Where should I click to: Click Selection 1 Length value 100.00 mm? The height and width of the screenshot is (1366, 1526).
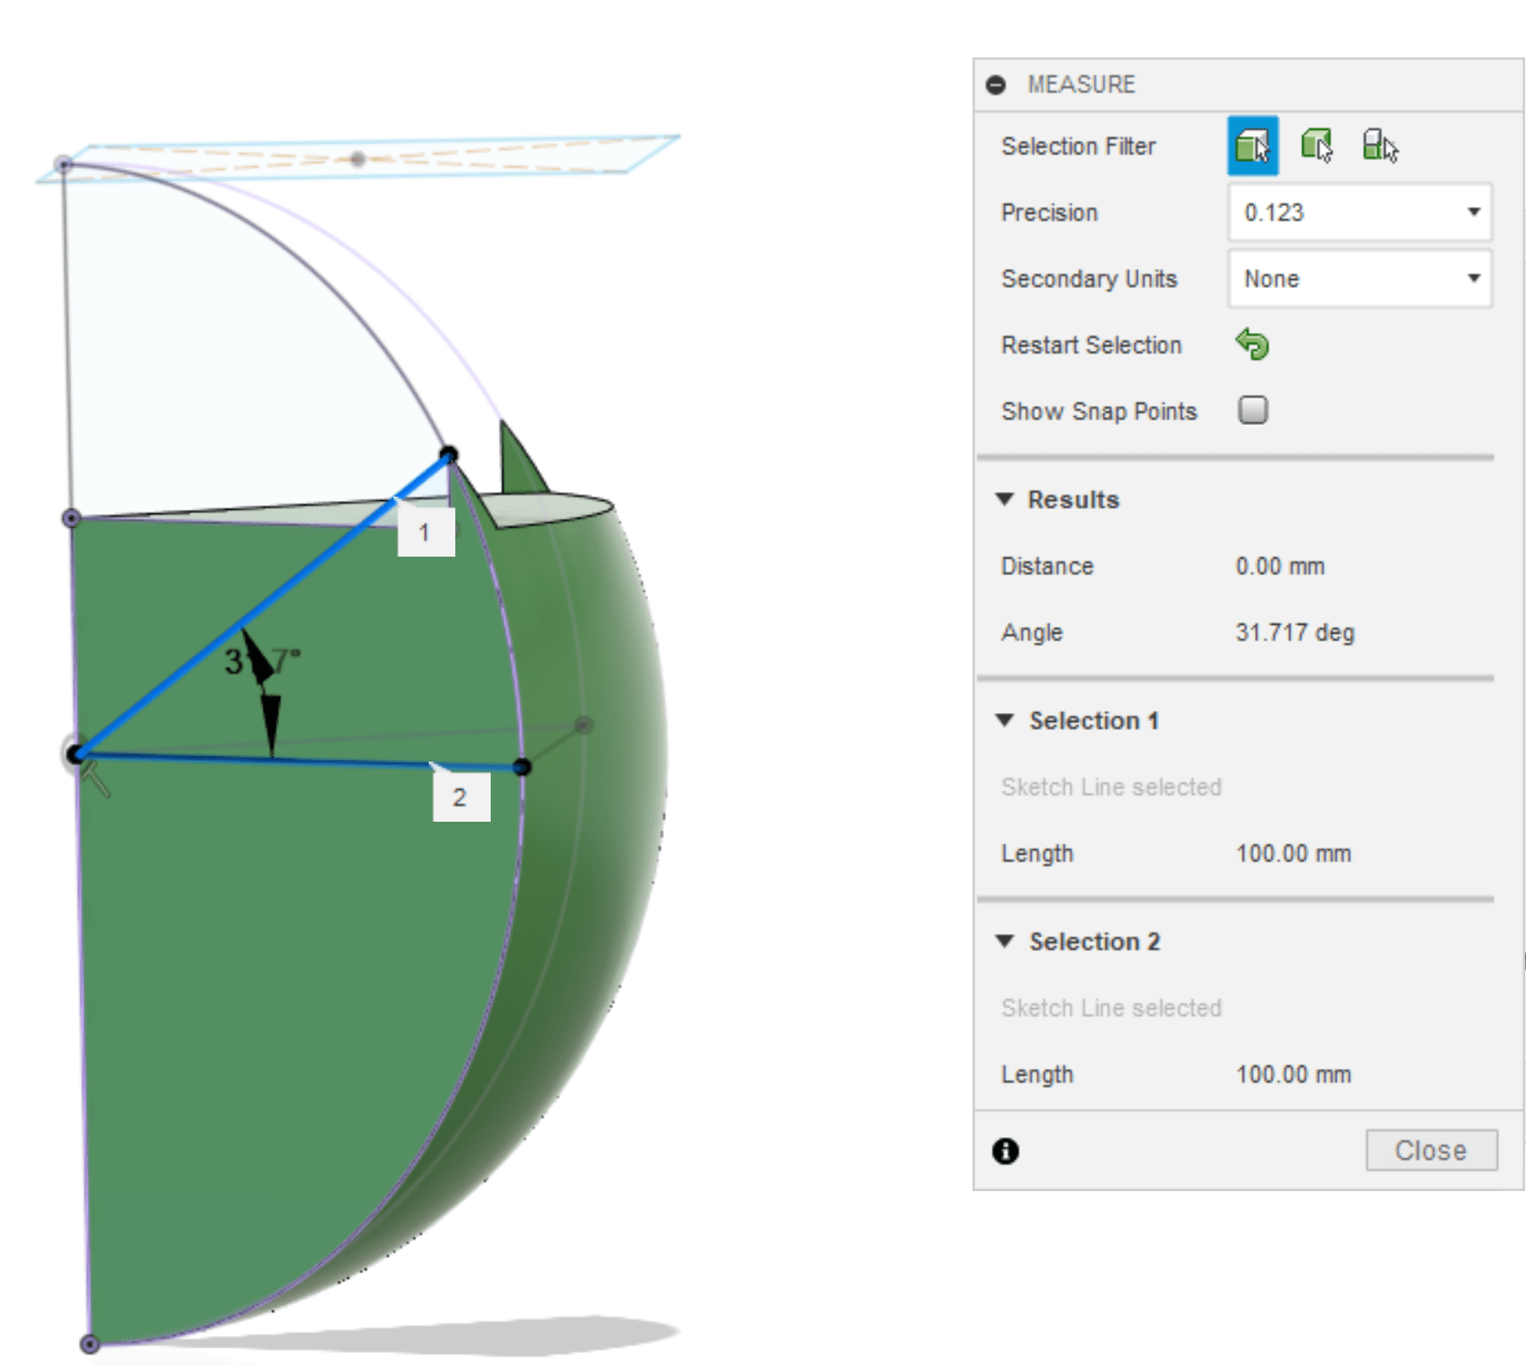pyautogui.click(x=1293, y=854)
